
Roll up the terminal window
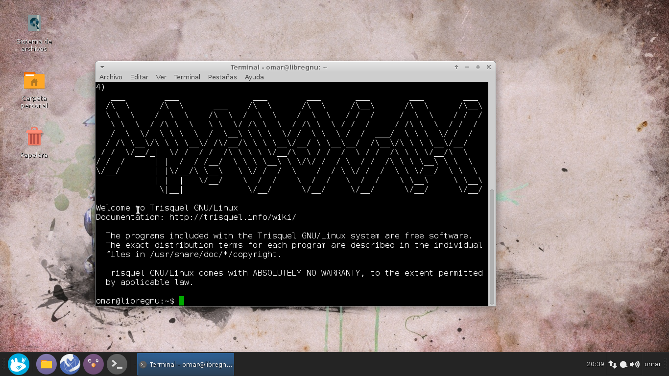point(456,67)
